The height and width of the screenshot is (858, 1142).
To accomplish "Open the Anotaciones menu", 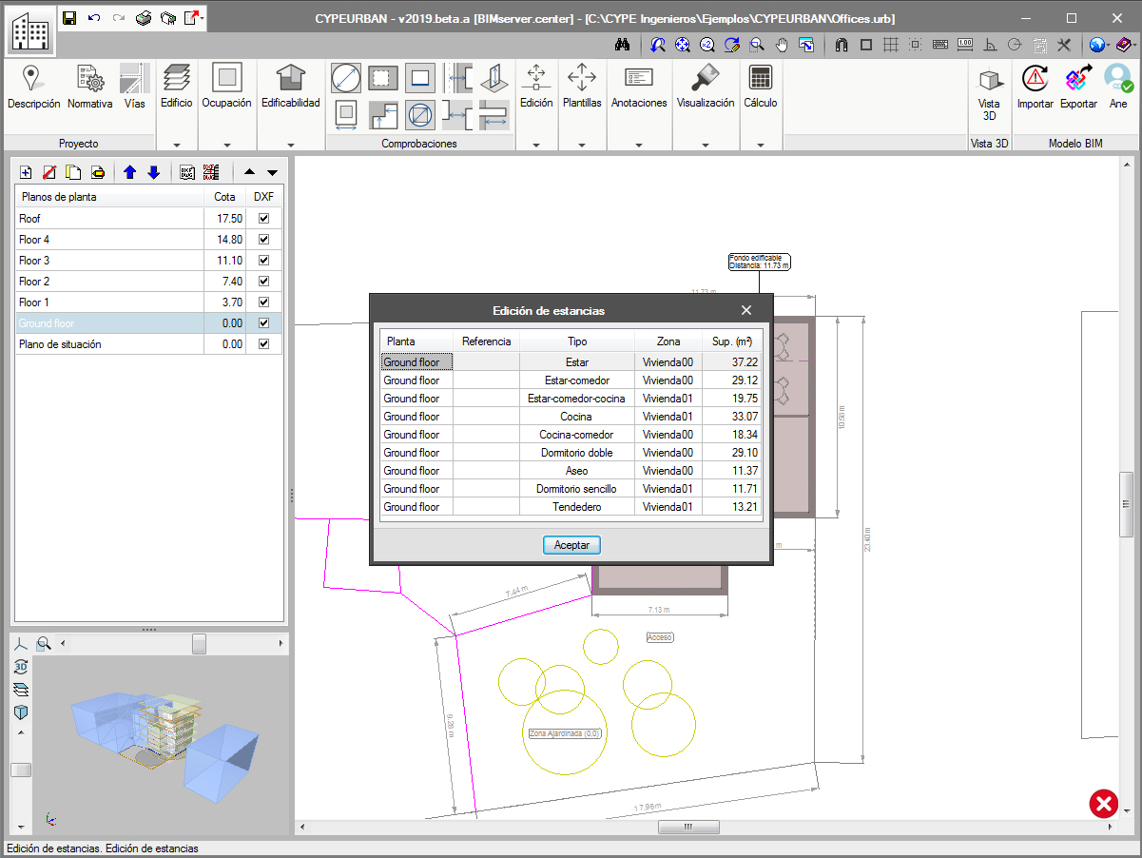I will pos(639,88).
